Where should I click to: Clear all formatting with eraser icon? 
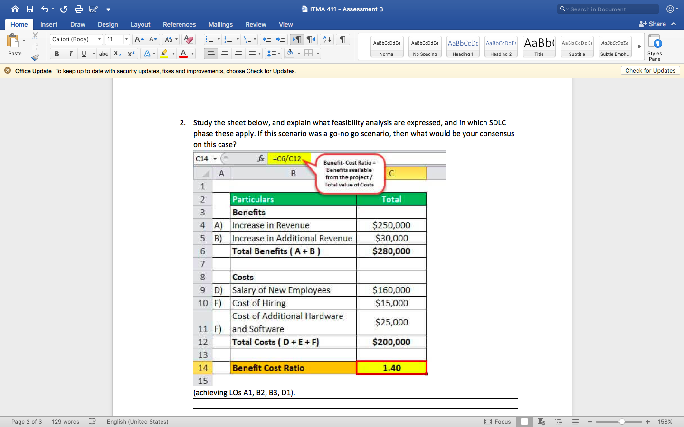(x=189, y=39)
